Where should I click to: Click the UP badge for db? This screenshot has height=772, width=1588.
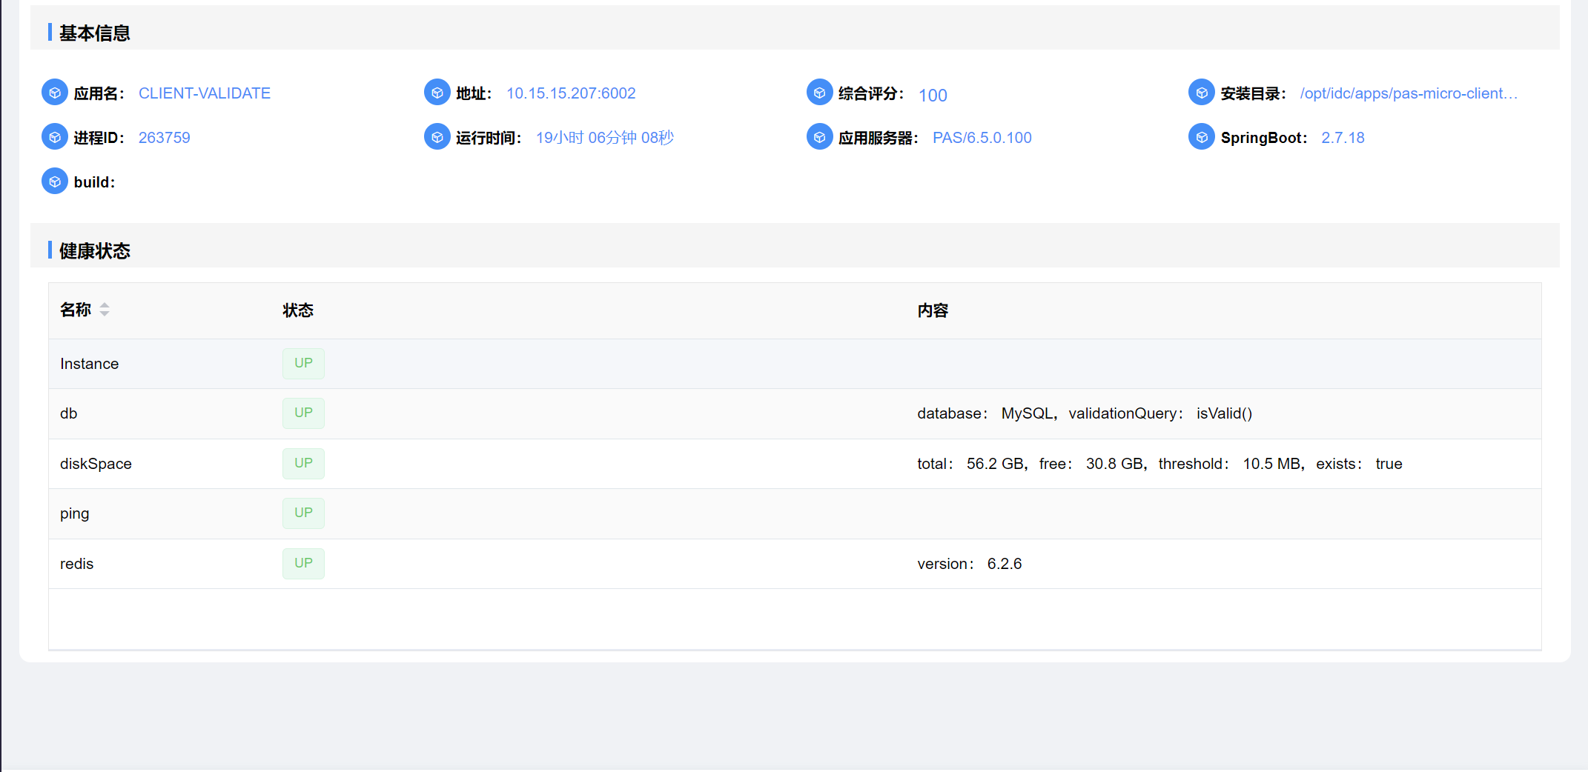point(303,413)
